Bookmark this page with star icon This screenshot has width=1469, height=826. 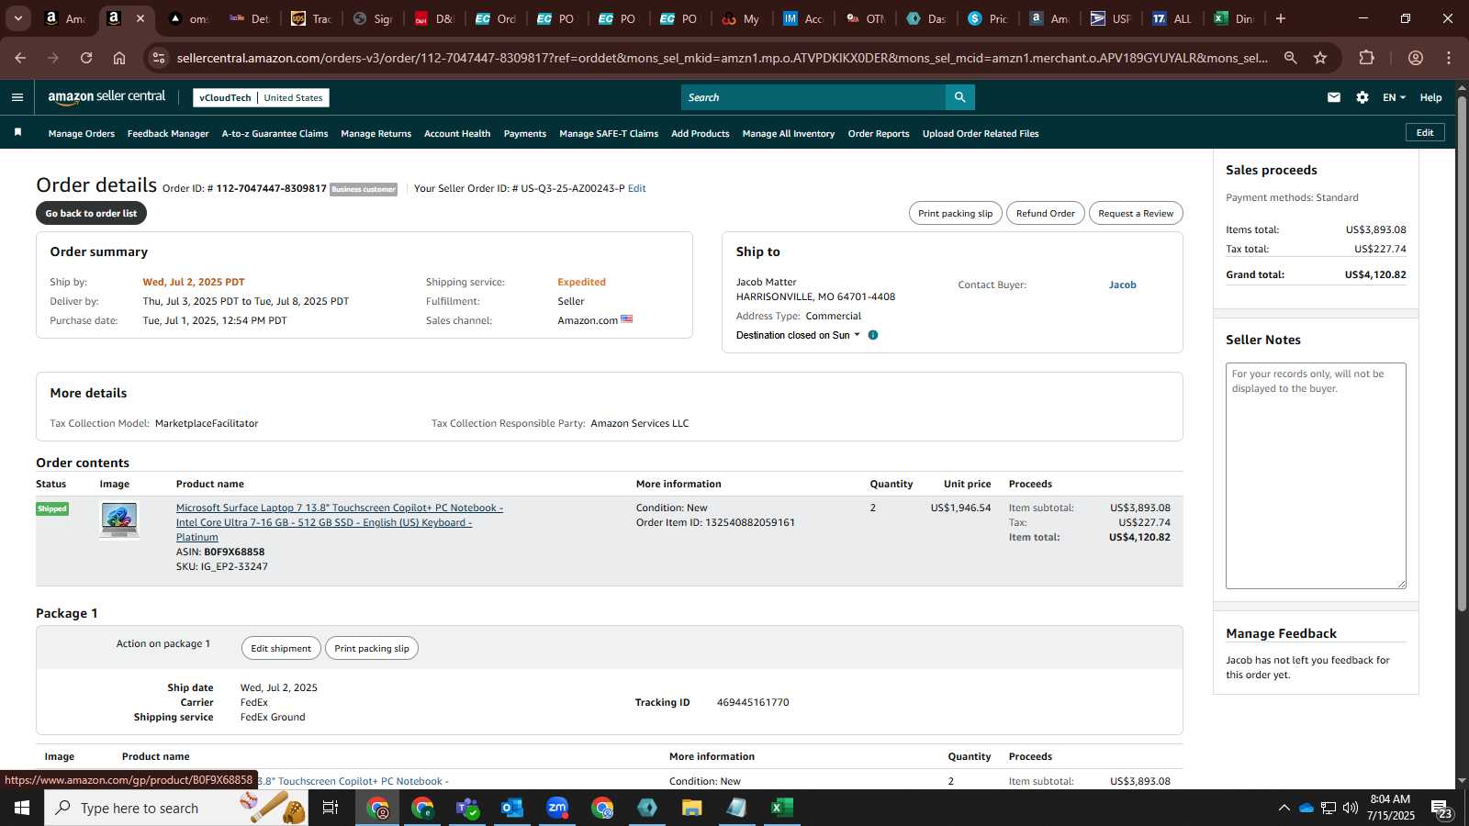pos(1320,58)
